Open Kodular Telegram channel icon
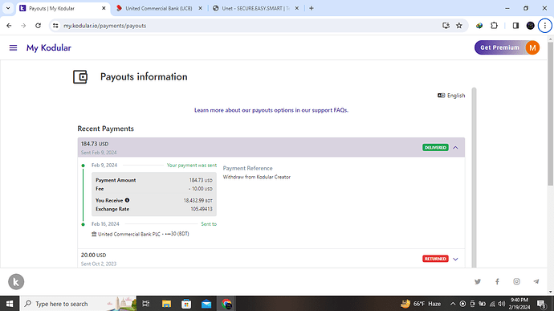Image resolution: width=554 pixels, height=311 pixels. (x=536, y=281)
